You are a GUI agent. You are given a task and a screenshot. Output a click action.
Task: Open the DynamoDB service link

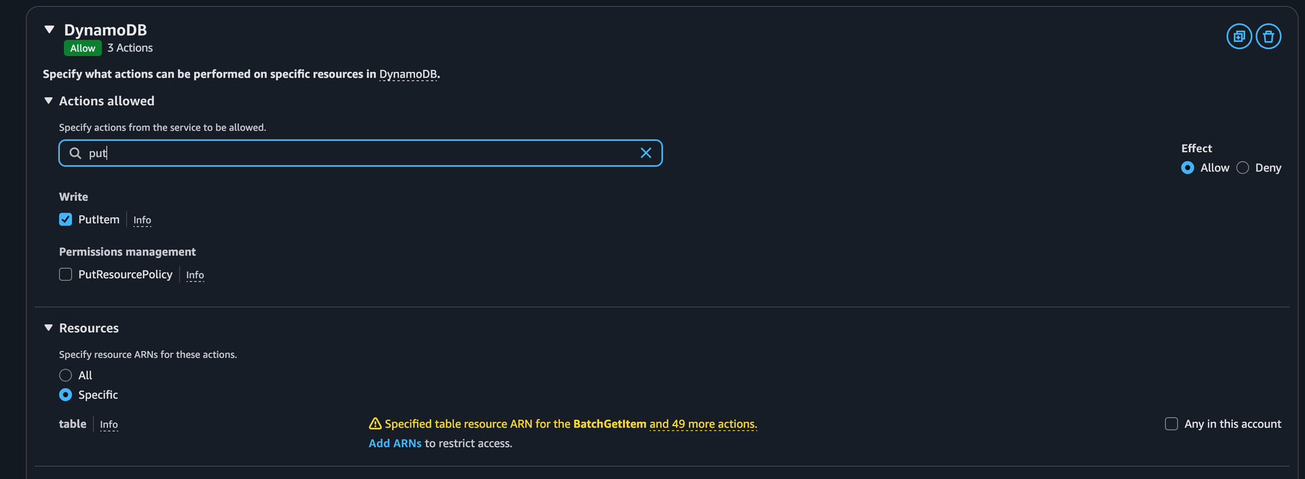point(408,74)
